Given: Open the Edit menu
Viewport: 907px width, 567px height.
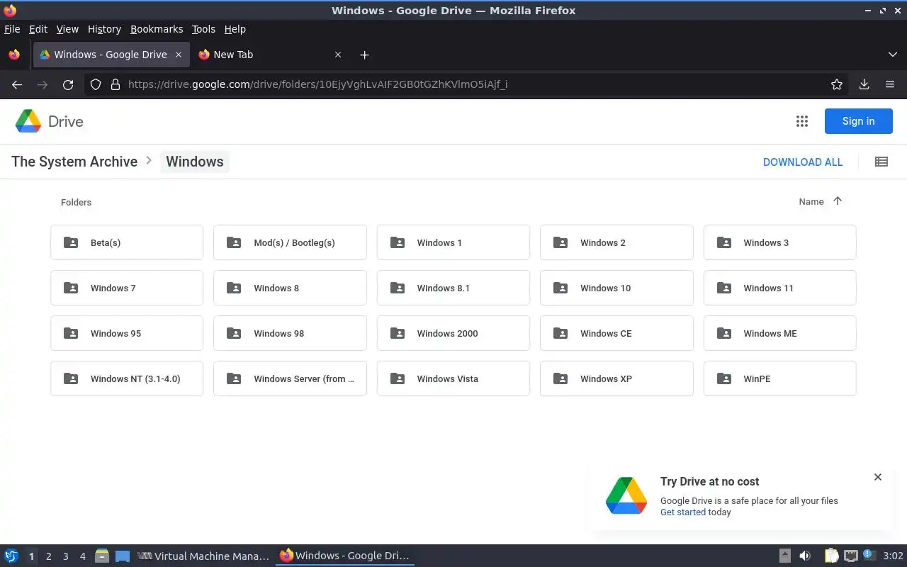Looking at the screenshot, I should pos(38,29).
